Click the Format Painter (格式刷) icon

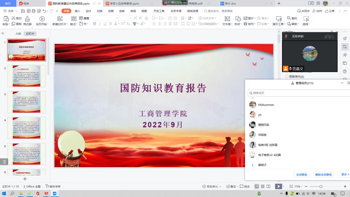27,19
